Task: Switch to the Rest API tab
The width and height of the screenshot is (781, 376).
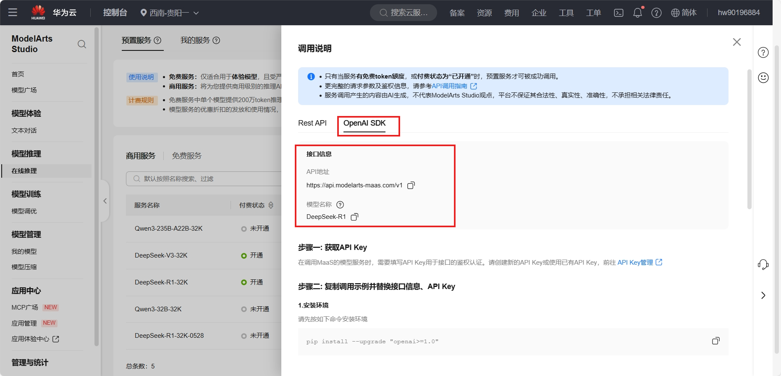Action: click(312, 123)
